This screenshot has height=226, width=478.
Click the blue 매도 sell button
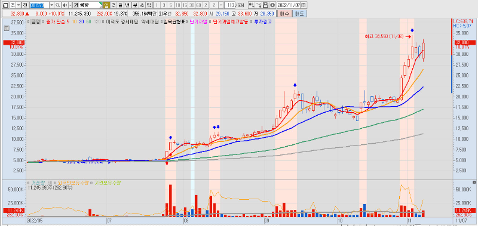click(x=300, y=14)
